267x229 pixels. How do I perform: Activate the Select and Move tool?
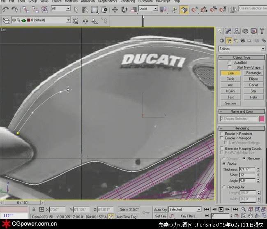click(115, 10)
